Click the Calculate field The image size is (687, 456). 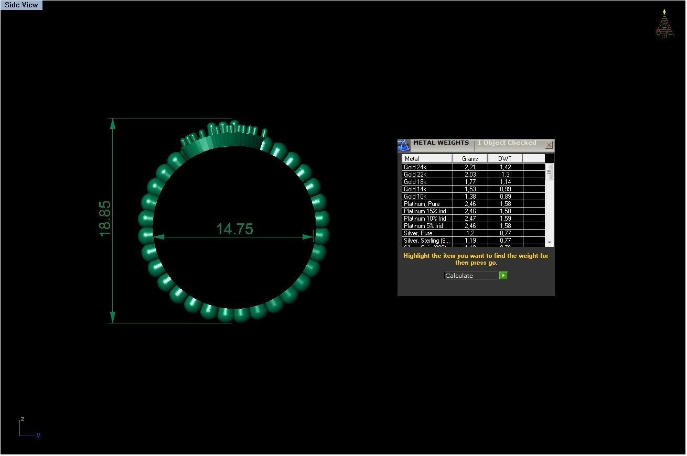(471, 276)
